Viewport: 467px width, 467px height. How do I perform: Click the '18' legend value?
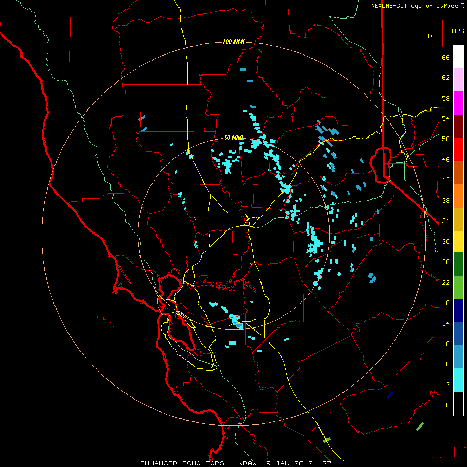(x=446, y=303)
